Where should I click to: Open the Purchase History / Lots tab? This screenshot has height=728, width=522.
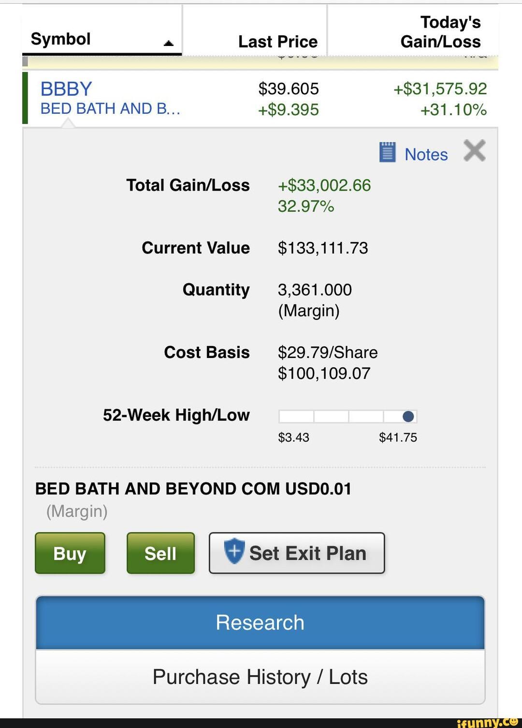[x=260, y=677]
